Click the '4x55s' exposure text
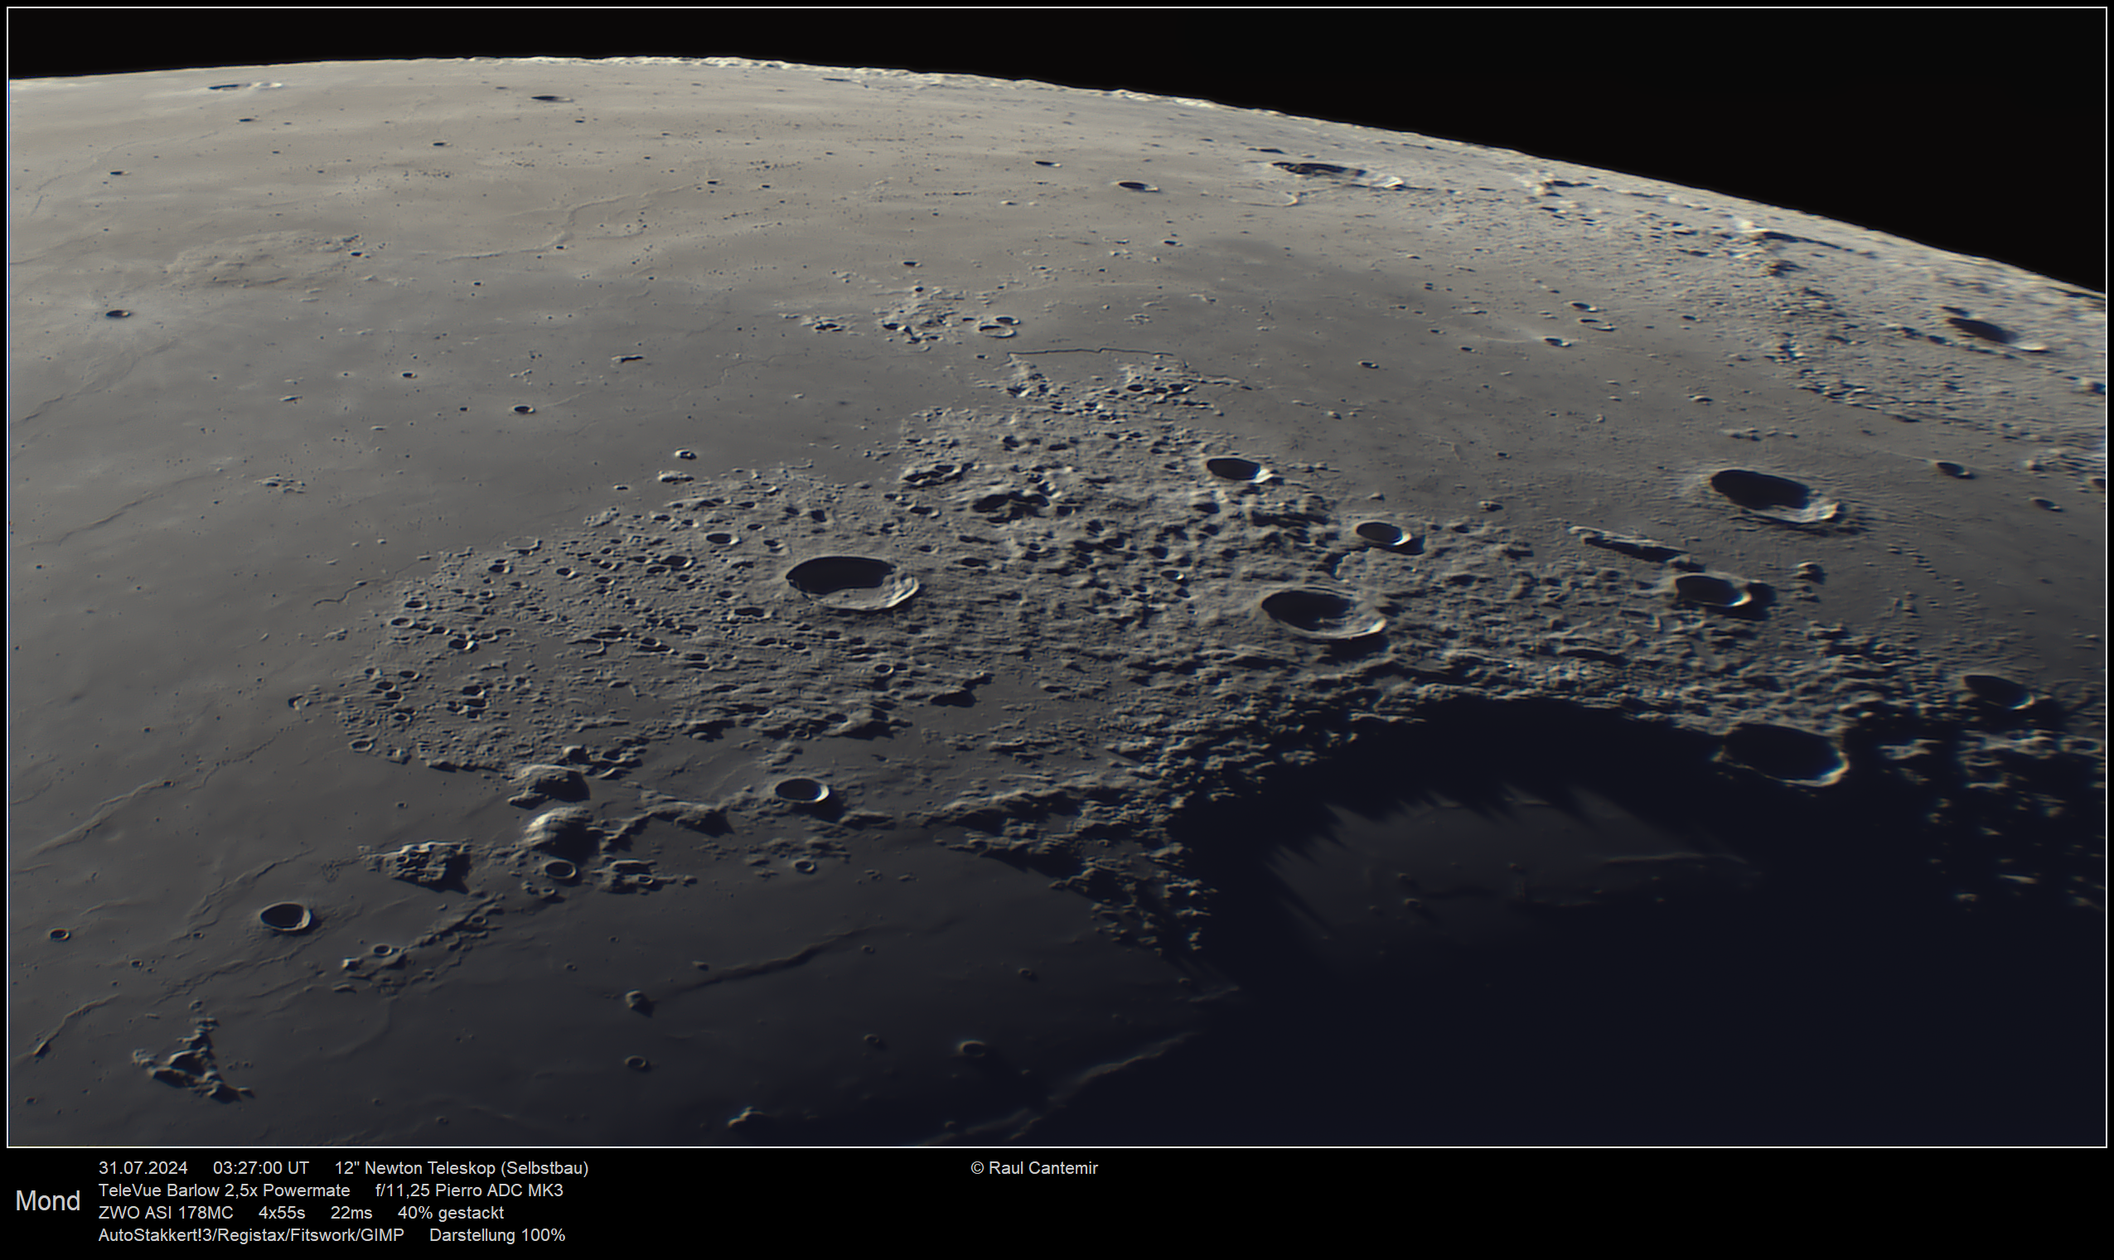 click(x=281, y=1213)
